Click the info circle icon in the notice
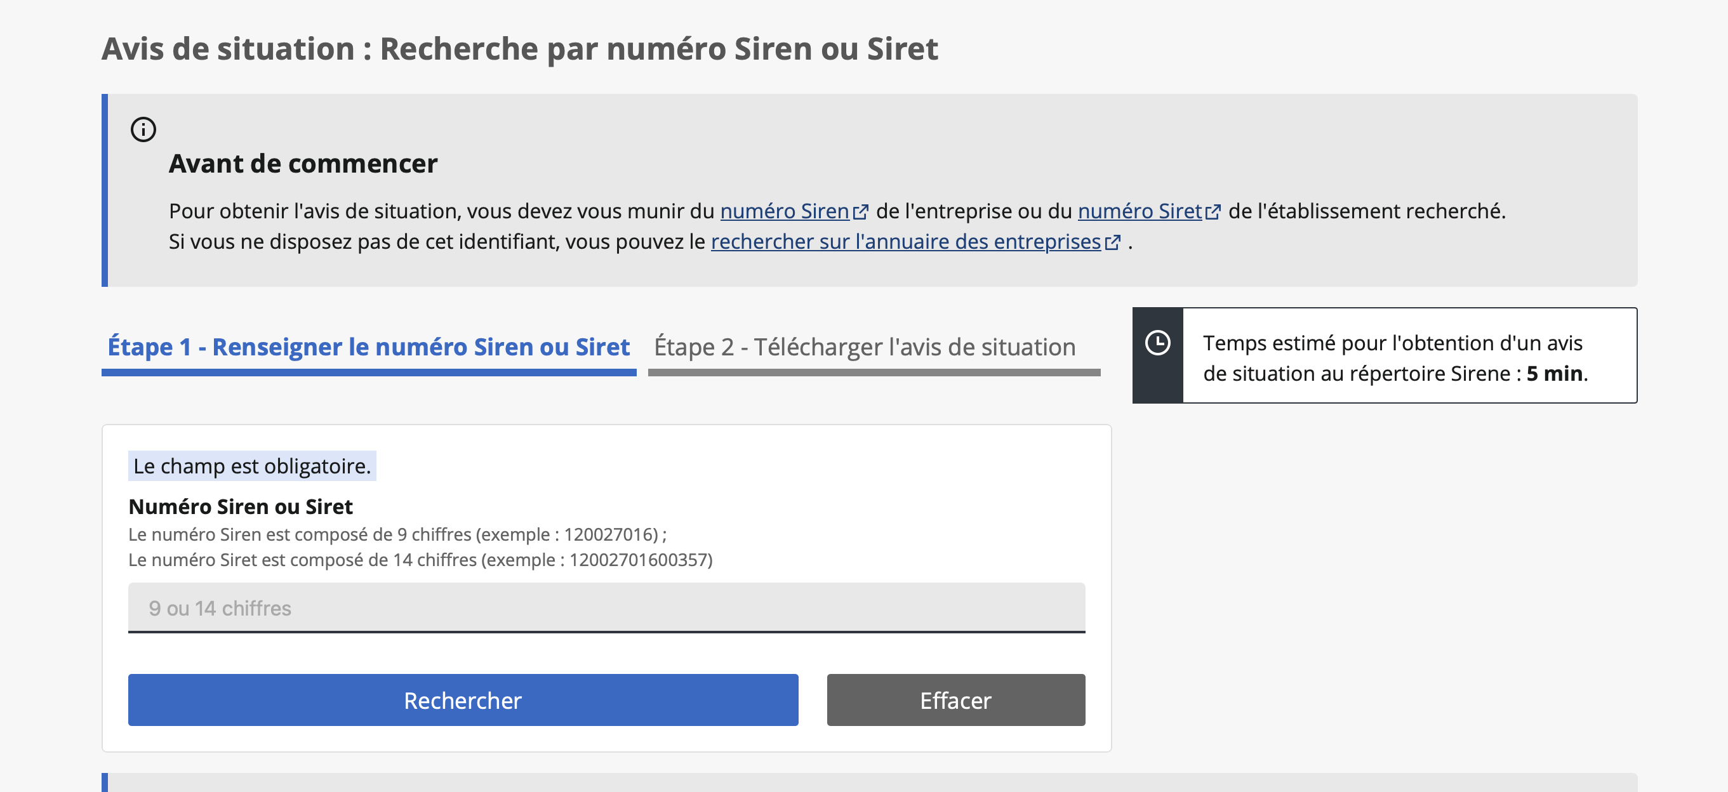Viewport: 1728px width, 792px height. tap(143, 129)
